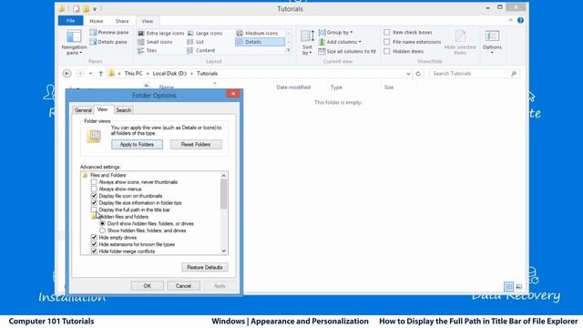
Task: Go up one folder level
Action: click(100, 74)
